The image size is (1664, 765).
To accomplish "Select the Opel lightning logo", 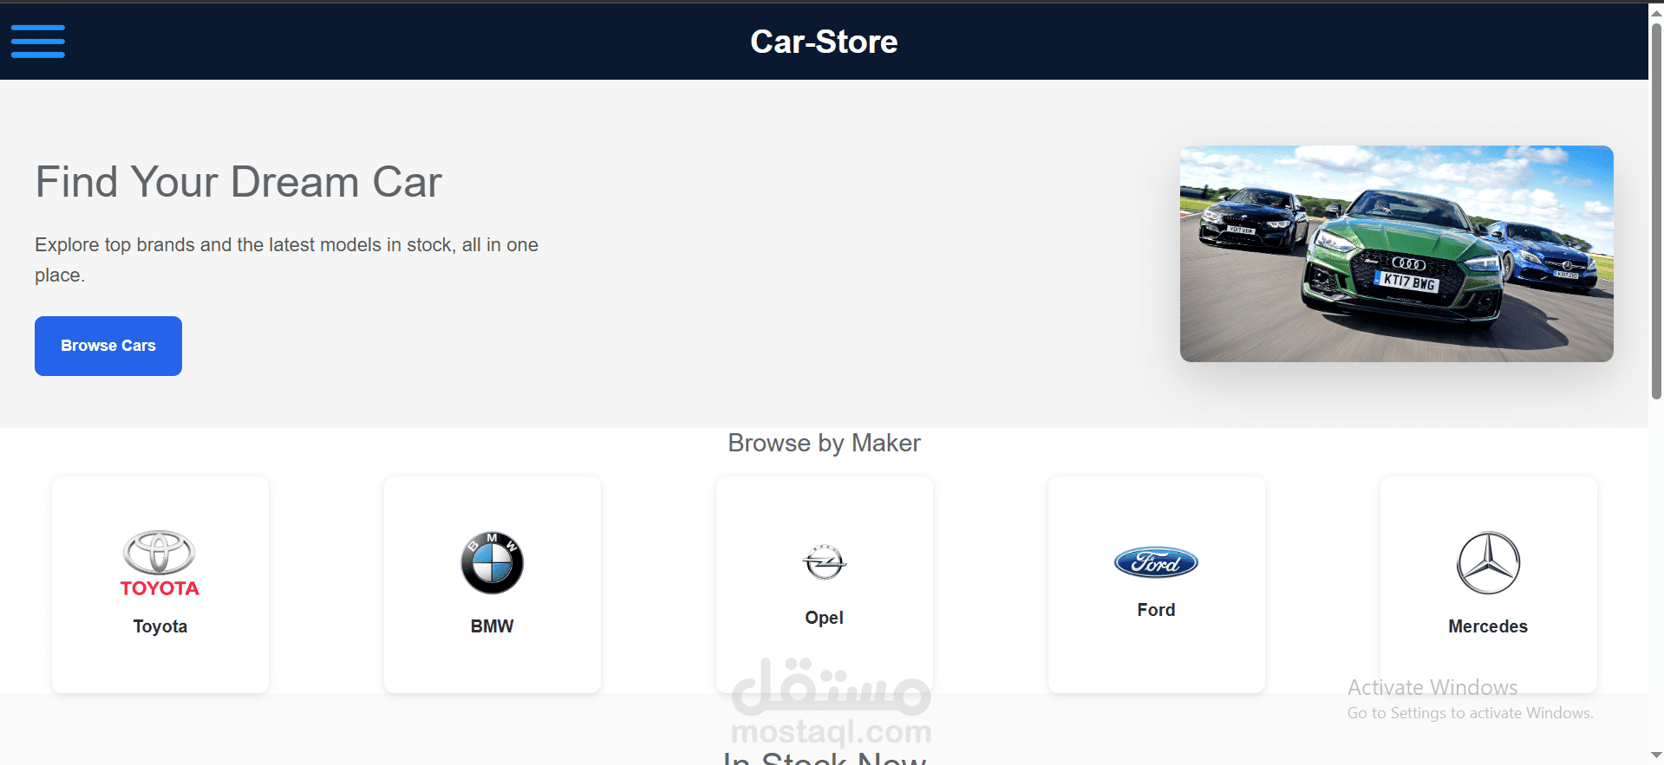I will click(x=824, y=562).
